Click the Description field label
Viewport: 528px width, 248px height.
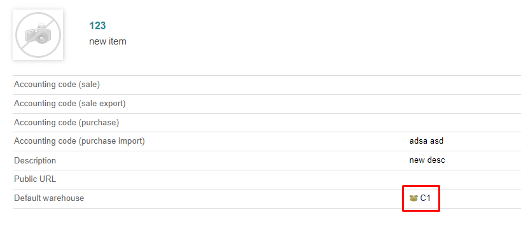[35, 160]
